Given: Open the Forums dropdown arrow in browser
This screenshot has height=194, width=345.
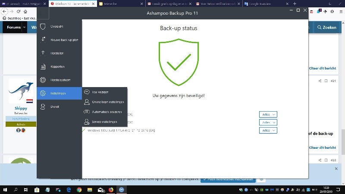Looking at the screenshot, I should [x=25, y=27].
